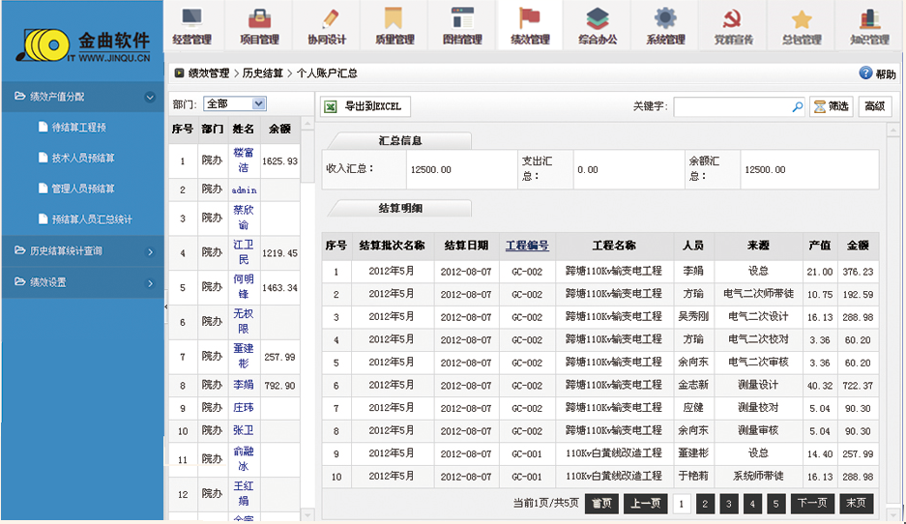Viewport: 906px width, 524px height.
Task: Click the 高级 advanced search button
Action: [874, 106]
